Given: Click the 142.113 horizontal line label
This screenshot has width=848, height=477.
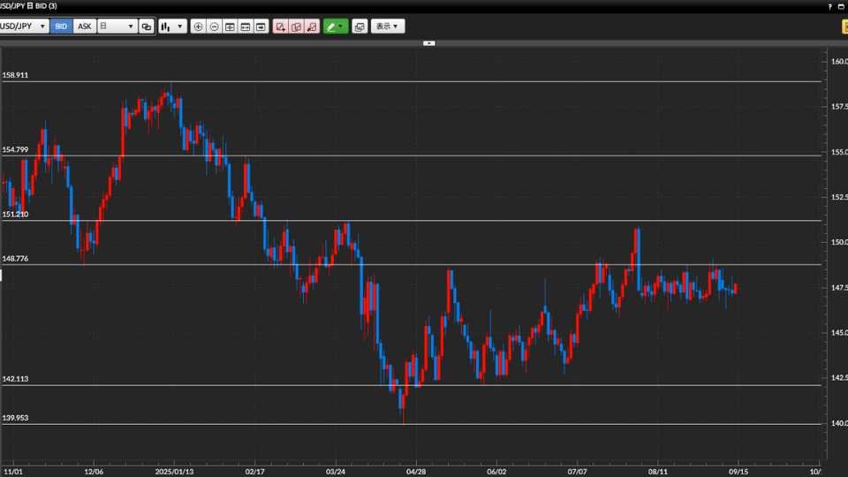Looking at the screenshot, I should 16,379.
